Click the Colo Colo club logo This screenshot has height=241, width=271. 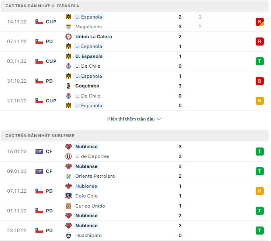click(x=69, y=196)
